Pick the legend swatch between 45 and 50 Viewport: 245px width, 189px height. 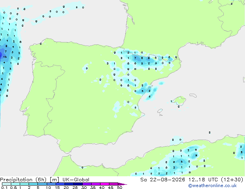pyautogui.click(x=114, y=184)
